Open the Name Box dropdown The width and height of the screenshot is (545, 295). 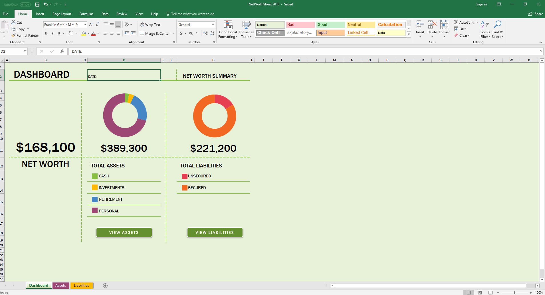(25, 51)
